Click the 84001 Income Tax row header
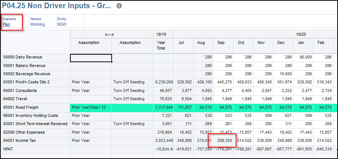The image size is (338, 159). point(36,140)
